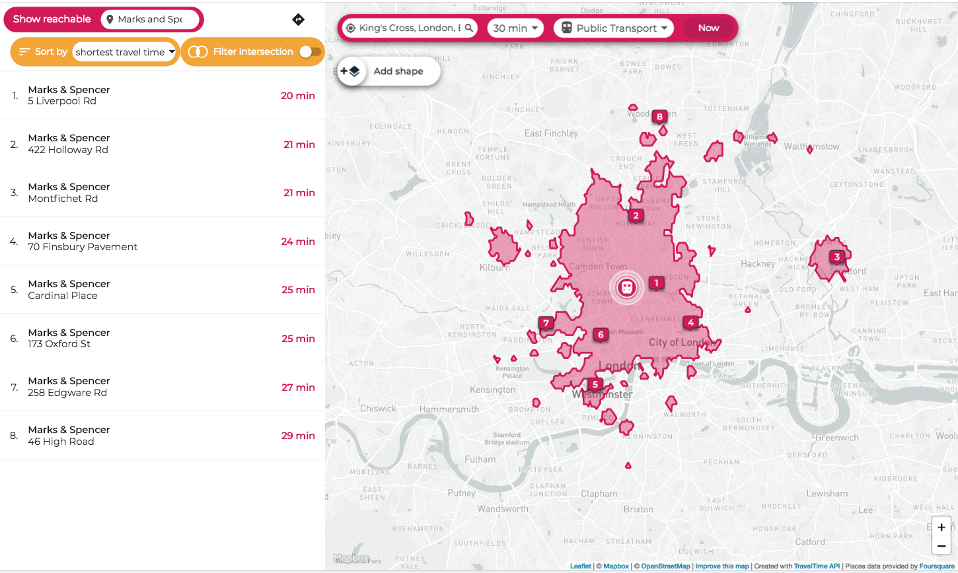Viewport: 958px width, 573px height.
Task: Click the 20 min travel time value
Action: (298, 96)
